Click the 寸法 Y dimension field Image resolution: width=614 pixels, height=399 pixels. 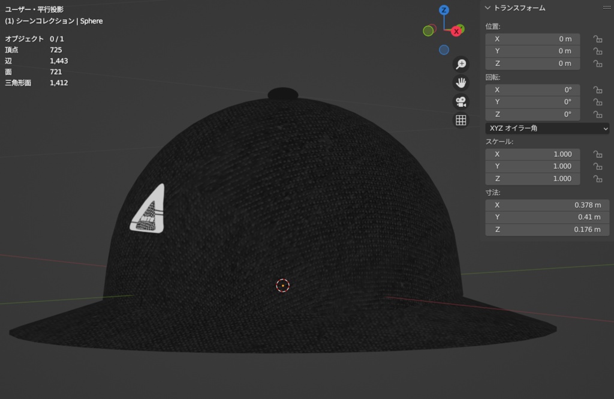click(547, 217)
